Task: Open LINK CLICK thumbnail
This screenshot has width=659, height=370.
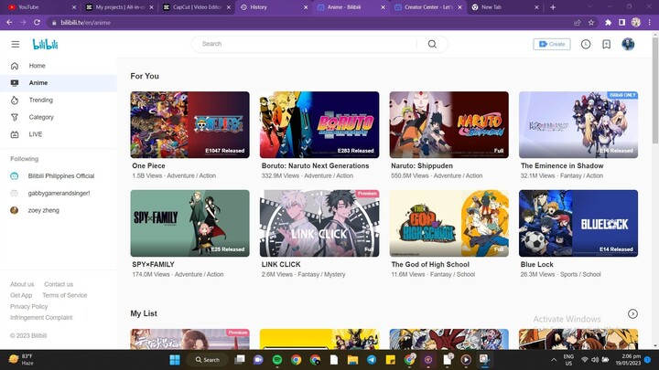Action: pos(319,223)
